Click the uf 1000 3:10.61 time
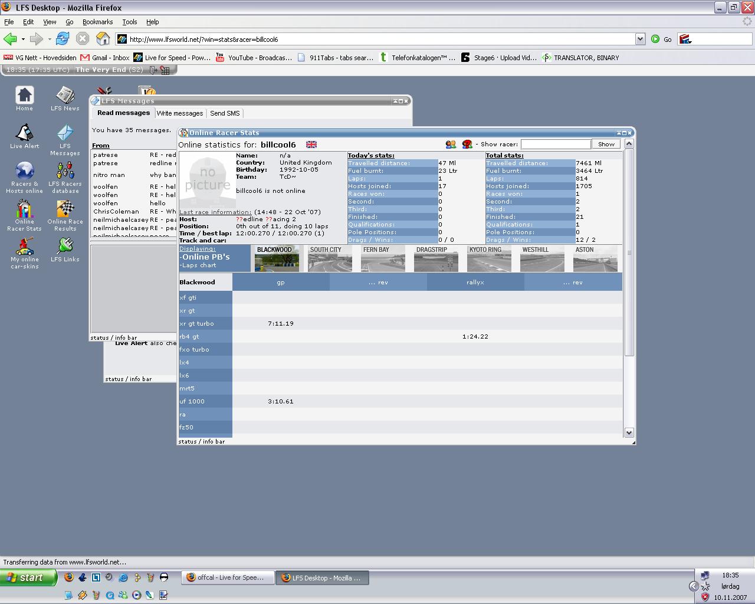Screen dimensions: 755x604 pos(281,401)
